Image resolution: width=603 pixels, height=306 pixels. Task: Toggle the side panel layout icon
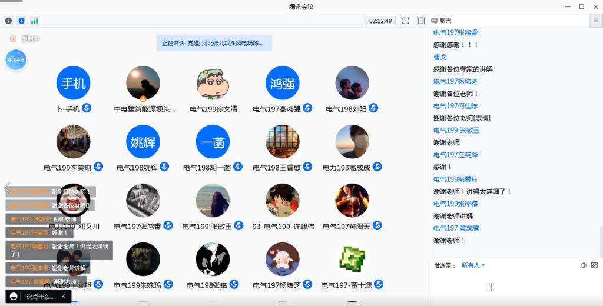pos(421,21)
